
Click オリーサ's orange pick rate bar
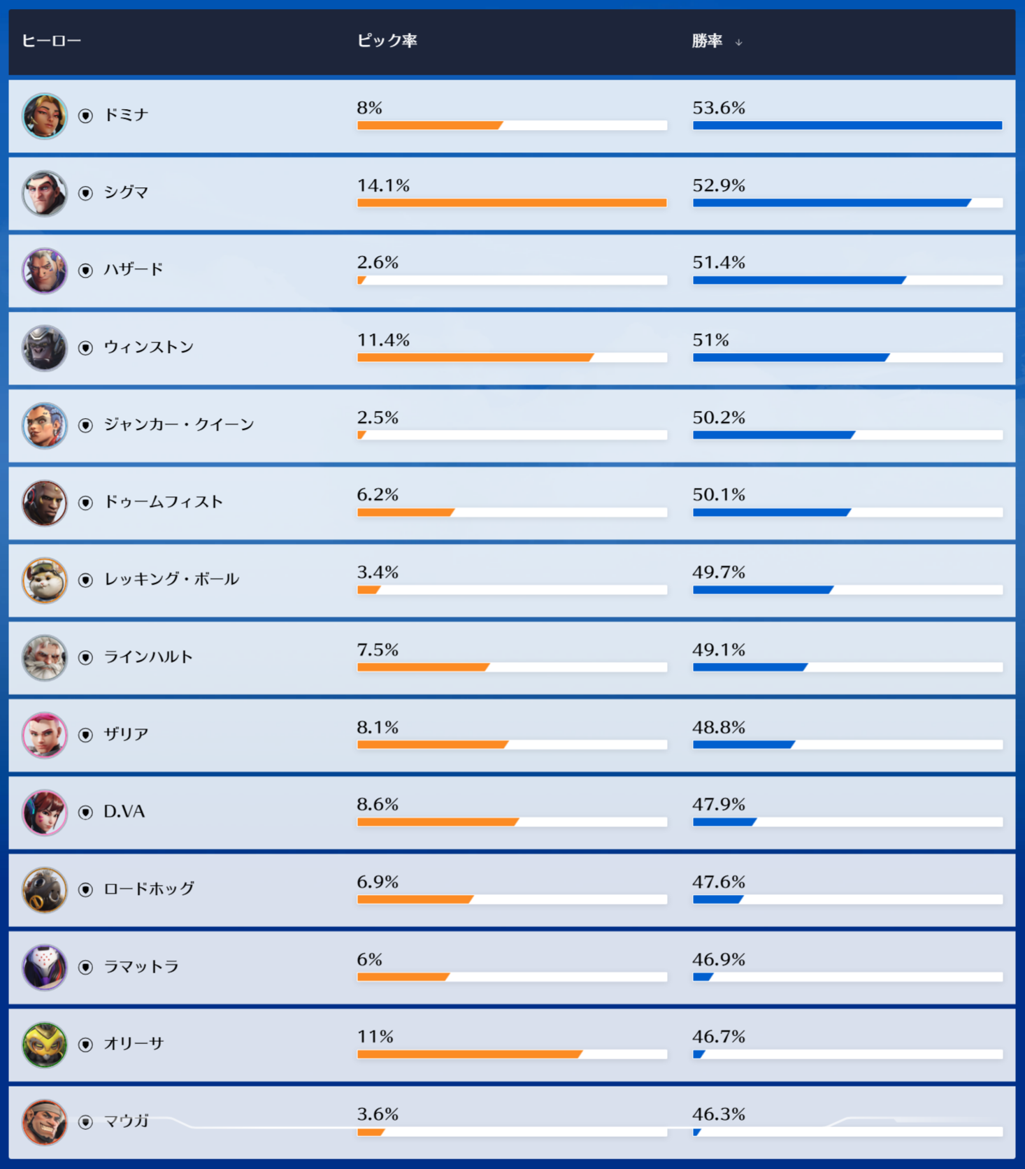[469, 1054]
